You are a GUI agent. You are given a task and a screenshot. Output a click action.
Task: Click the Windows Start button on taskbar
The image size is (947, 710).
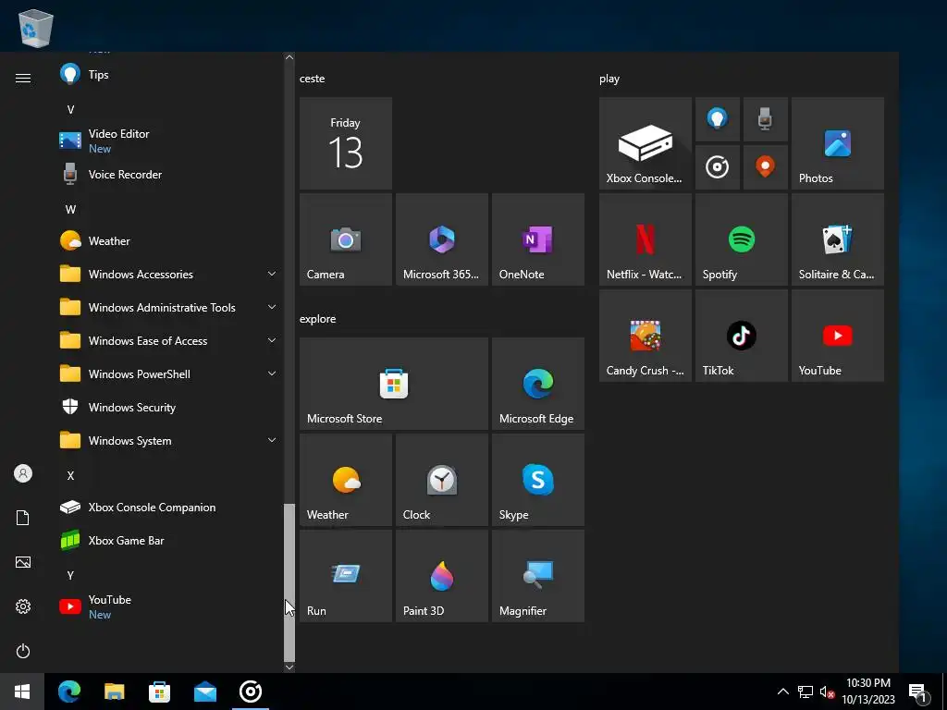click(22, 692)
